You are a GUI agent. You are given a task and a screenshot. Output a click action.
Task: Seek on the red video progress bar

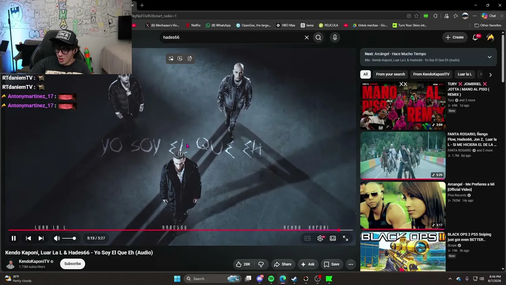[181, 230]
